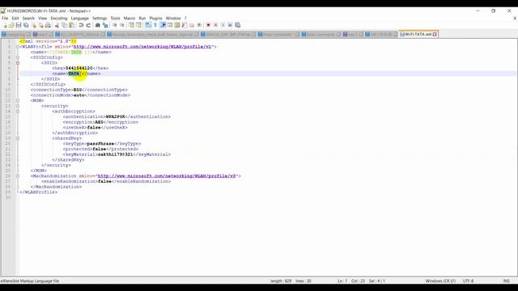Click the Save All toolbar icon
Screen dimensions: 518x291
[x=26, y=25]
